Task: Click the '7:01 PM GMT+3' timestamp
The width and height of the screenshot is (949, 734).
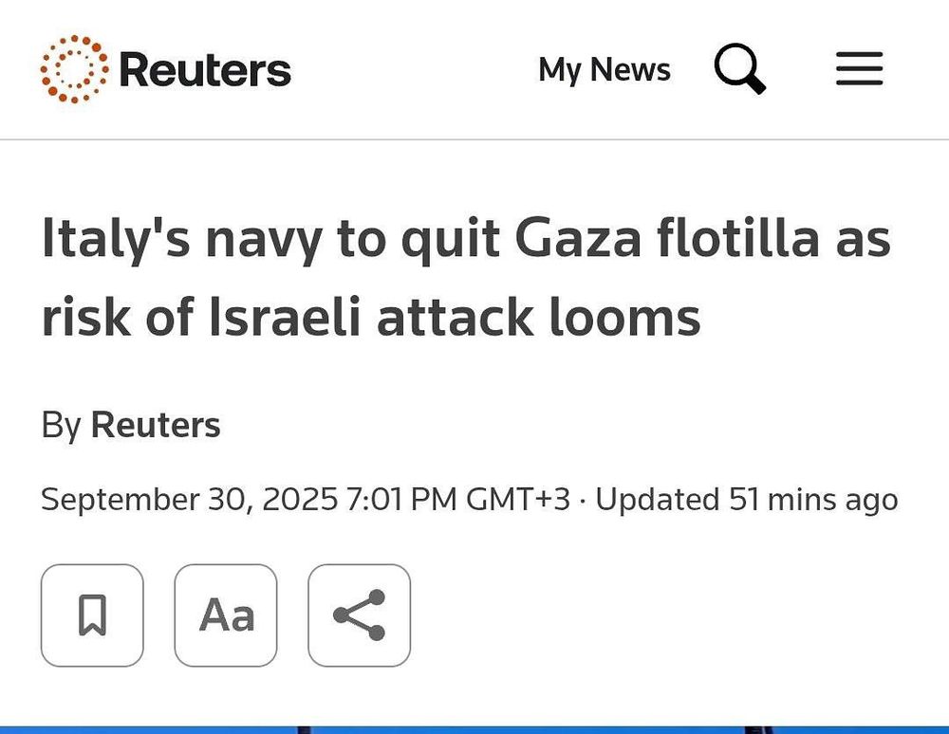Action: coord(458,499)
